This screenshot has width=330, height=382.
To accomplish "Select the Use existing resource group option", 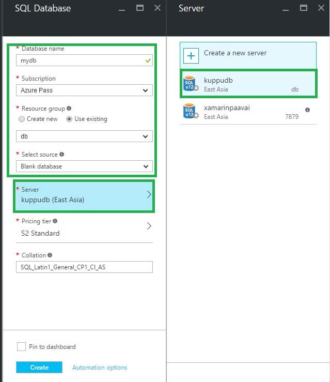I will 69,119.
